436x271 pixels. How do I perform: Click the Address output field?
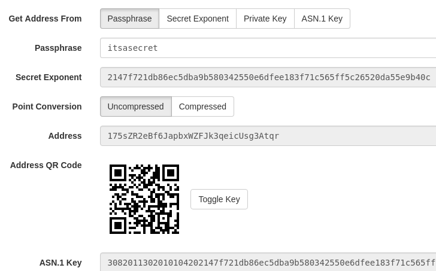(268, 136)
